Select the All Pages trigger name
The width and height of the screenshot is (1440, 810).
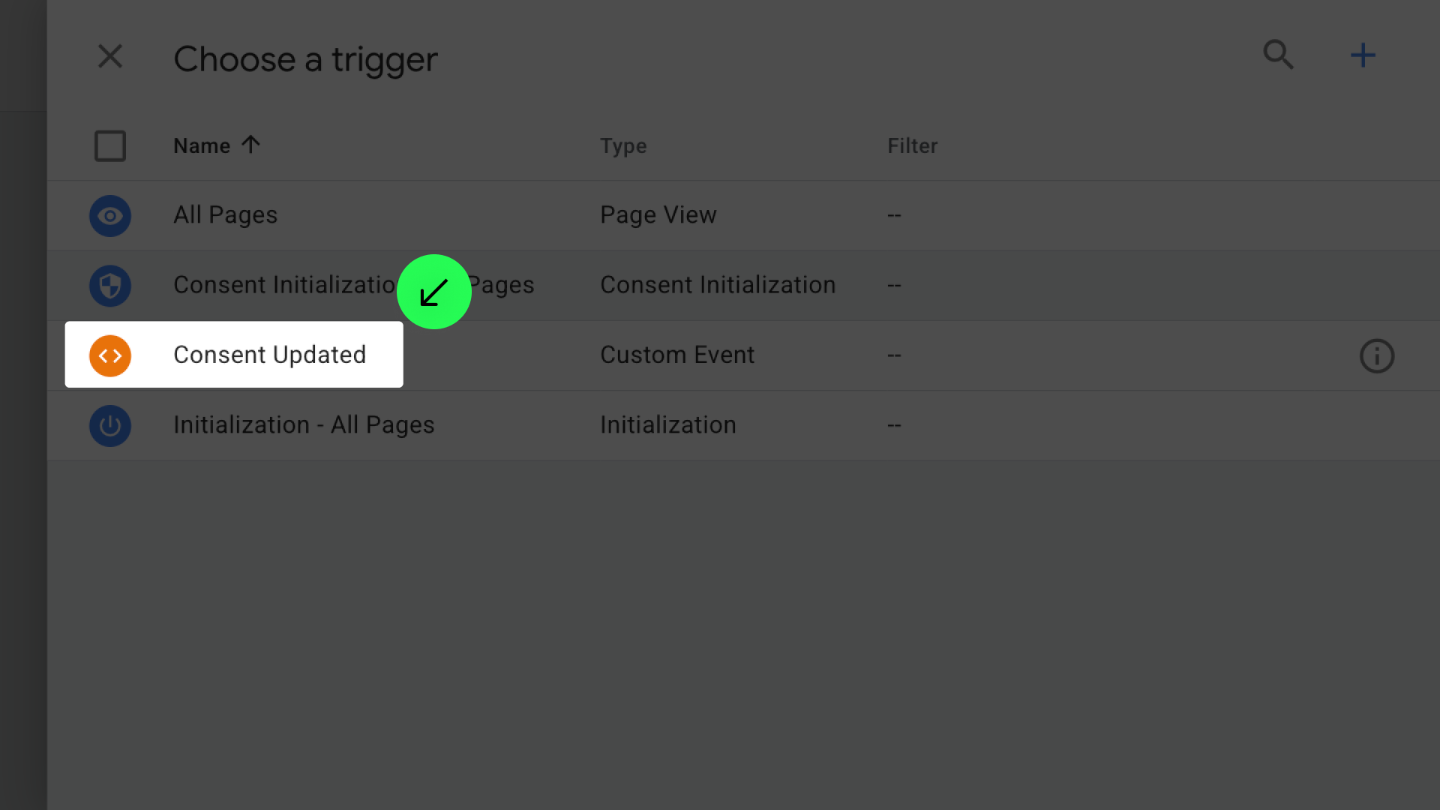[225, 215]
